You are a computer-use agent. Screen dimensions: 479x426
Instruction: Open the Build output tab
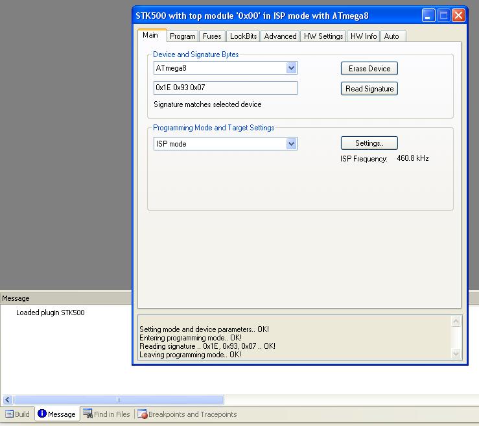[x=18, y=414]
